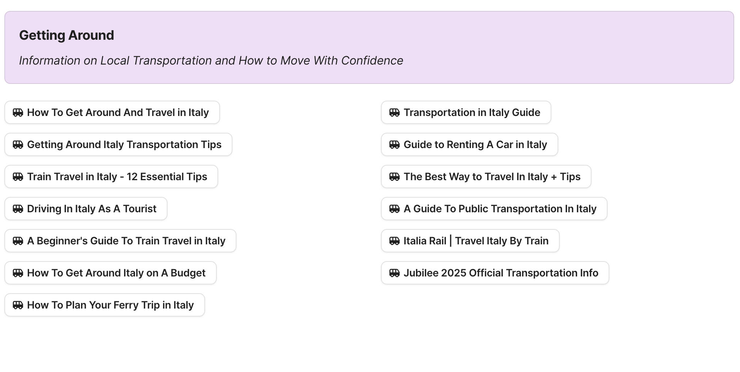The height and width of the screenshot is (372, 740).
Task: Click the bus icon on "Driving In Italy As A Tourist"
Action: pos(18,209)
